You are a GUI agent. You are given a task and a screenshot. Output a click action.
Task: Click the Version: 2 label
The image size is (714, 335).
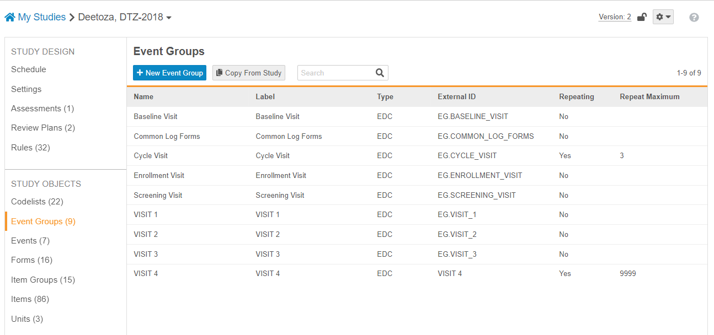[x=615, y=17]
